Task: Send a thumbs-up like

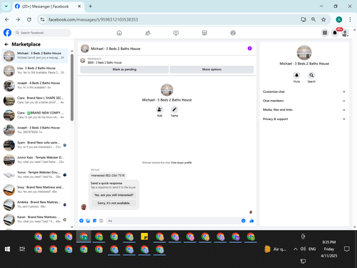Action: pos(251,221)
